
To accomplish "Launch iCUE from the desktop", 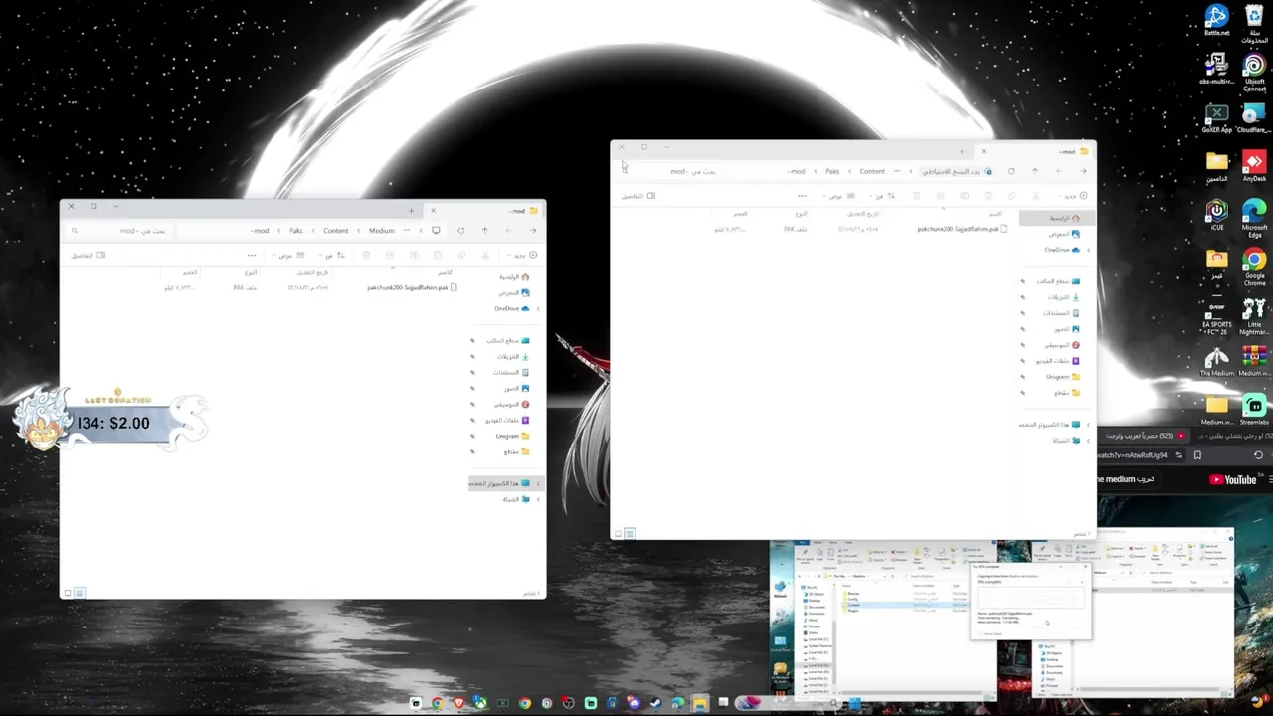I will tap(1216, 215).
